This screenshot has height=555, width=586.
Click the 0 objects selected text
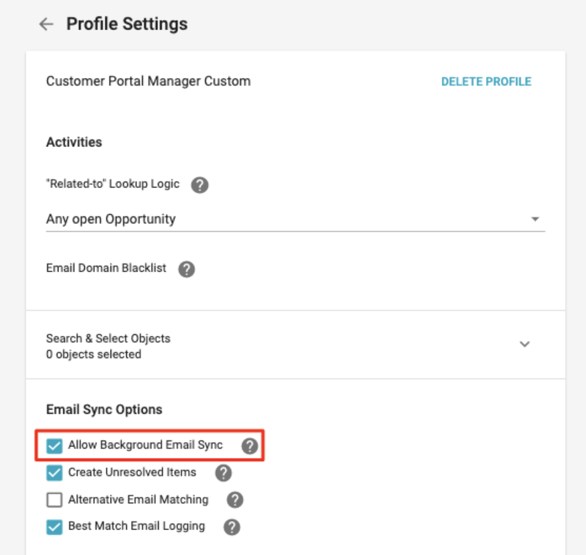[94, 355]
